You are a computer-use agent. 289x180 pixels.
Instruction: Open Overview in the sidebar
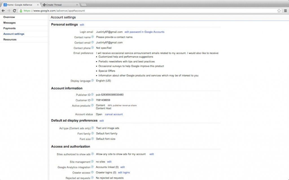pos(9,17)
